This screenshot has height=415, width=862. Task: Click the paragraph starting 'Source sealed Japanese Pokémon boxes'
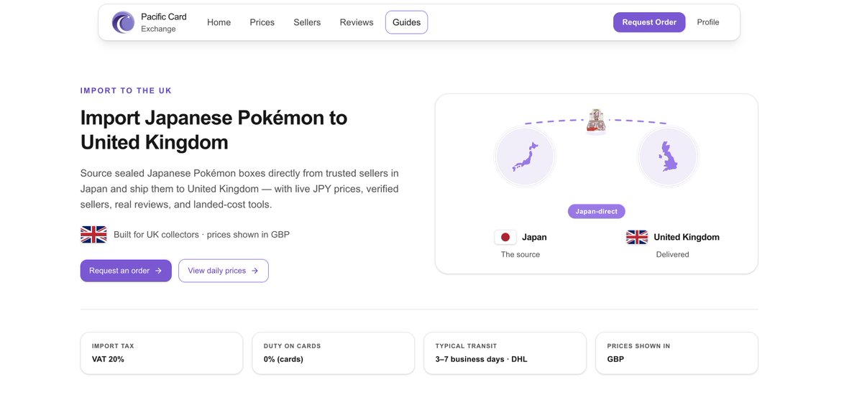[239, 189]
